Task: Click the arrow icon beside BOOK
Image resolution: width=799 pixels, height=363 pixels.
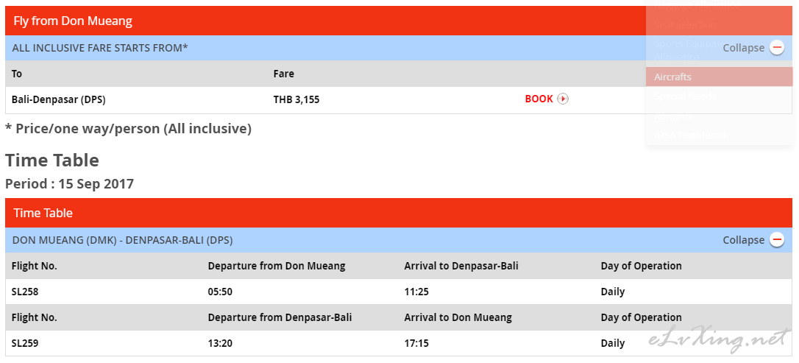Action: click(x=563, y=99)
